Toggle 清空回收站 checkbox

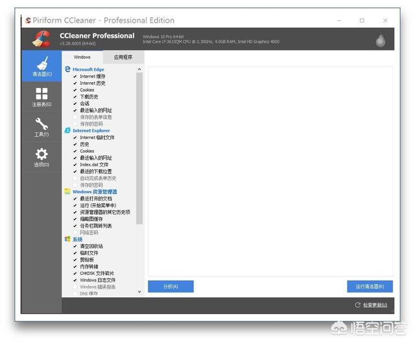75,247
